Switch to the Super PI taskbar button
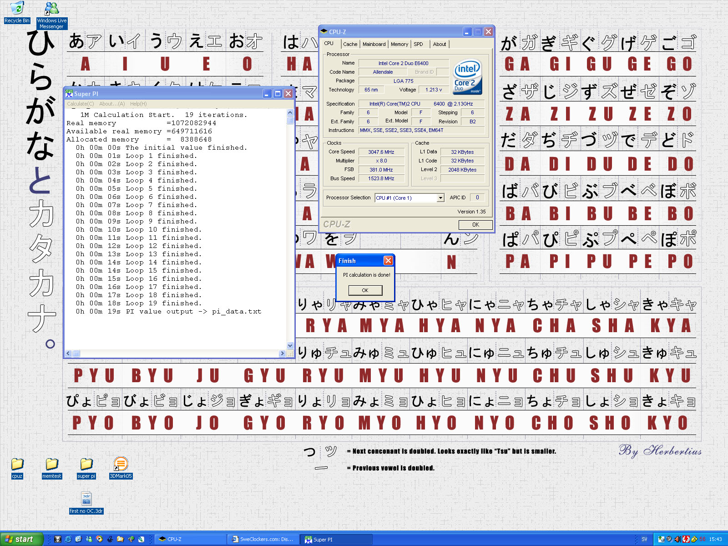 pyautogui.click(x=337, y=539)
